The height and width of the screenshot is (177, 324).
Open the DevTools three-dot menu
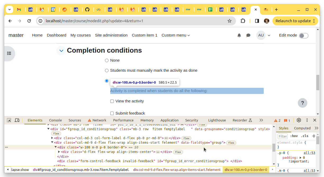[307, 120]
